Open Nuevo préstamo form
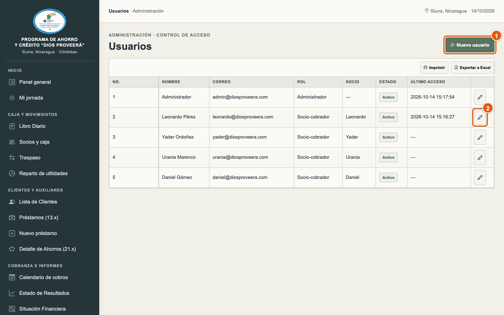Screen dimensions: 504x315 click(49, 233)
